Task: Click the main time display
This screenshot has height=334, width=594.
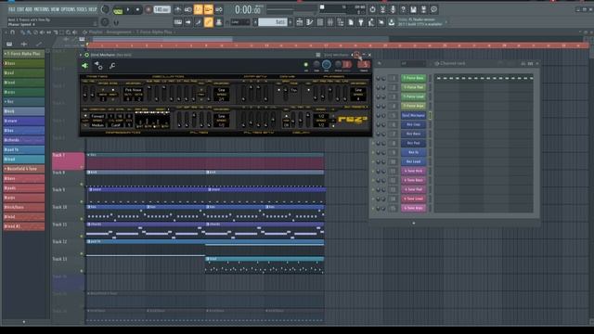Action: pos(248,9)
